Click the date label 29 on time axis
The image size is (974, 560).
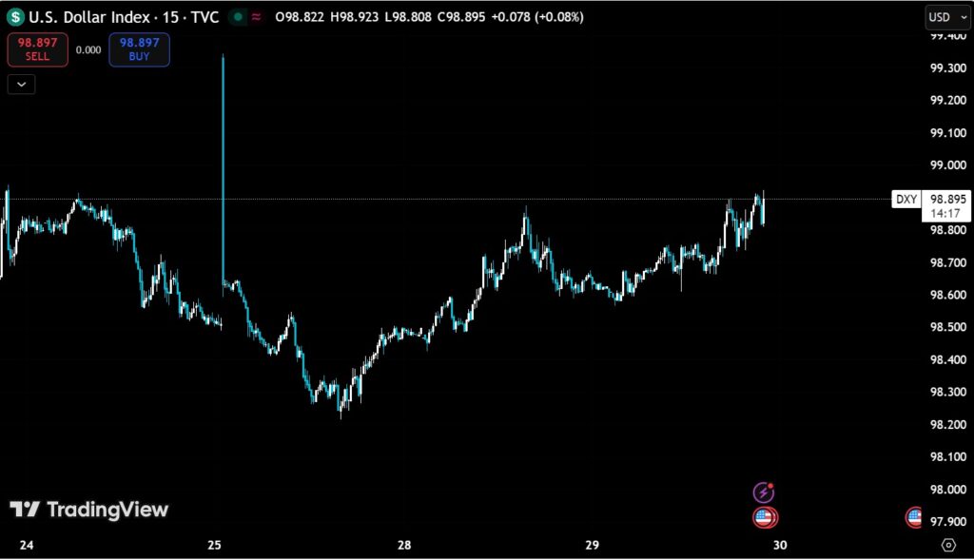(x=592, y=545)
